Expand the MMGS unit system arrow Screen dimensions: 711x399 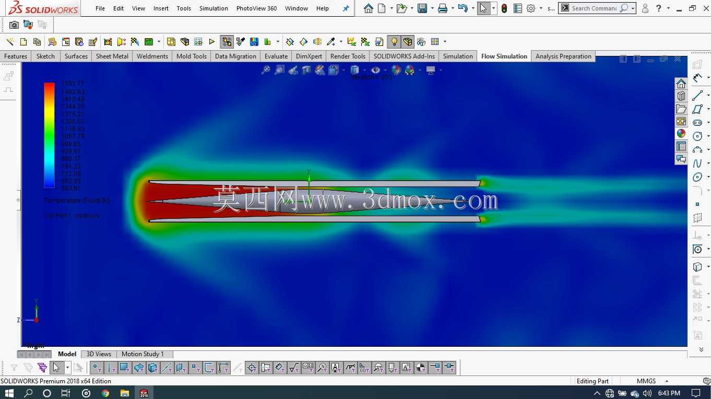[x=667, y=381]
